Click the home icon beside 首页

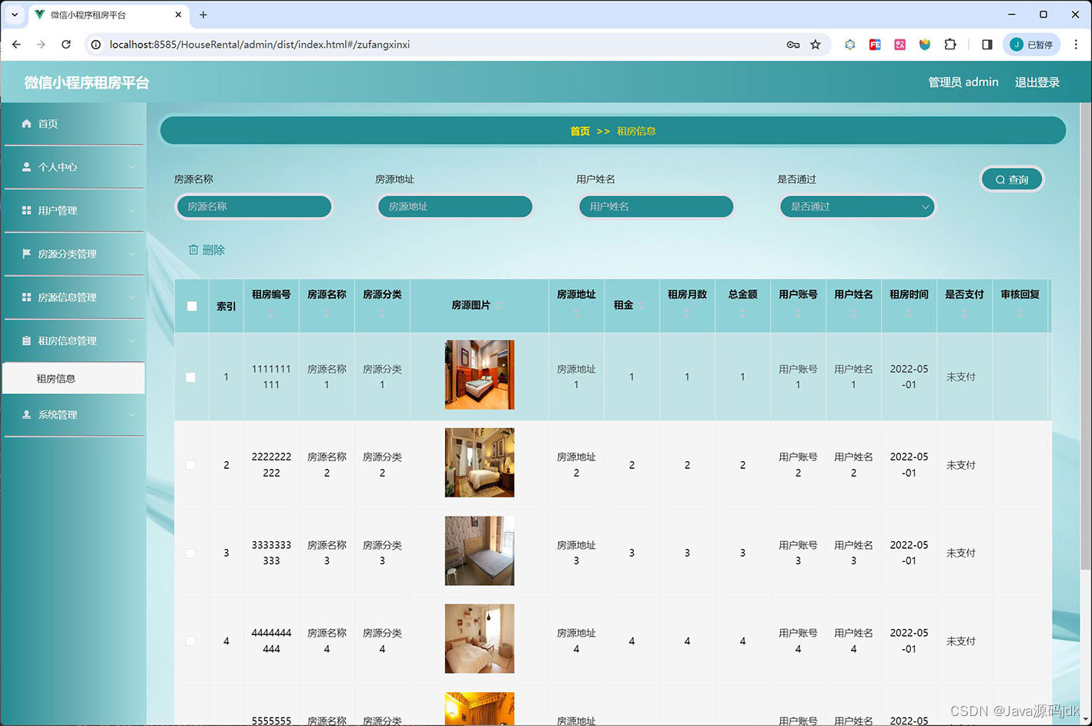click(26, 123)
